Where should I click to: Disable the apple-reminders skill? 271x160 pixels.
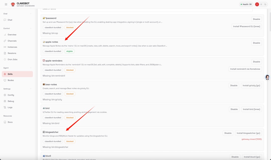click(256, 62)
